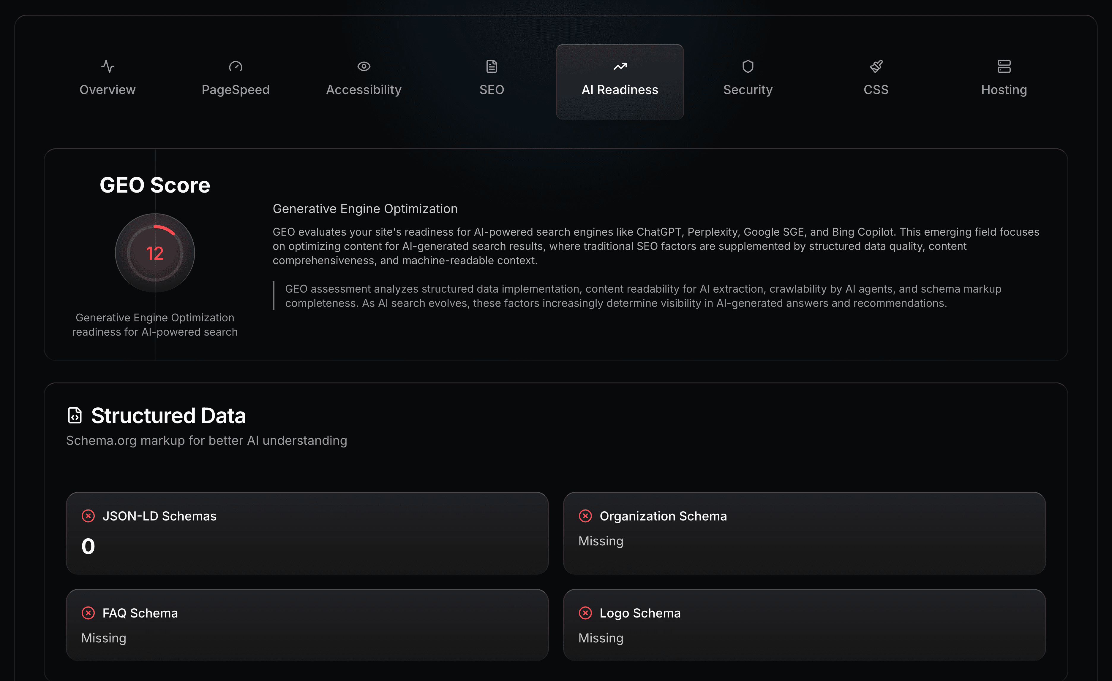The width and height of the screenshot is (1112, 681).
Task: Select the JSON-LD Schemas card title
Action: pos(159,516)
